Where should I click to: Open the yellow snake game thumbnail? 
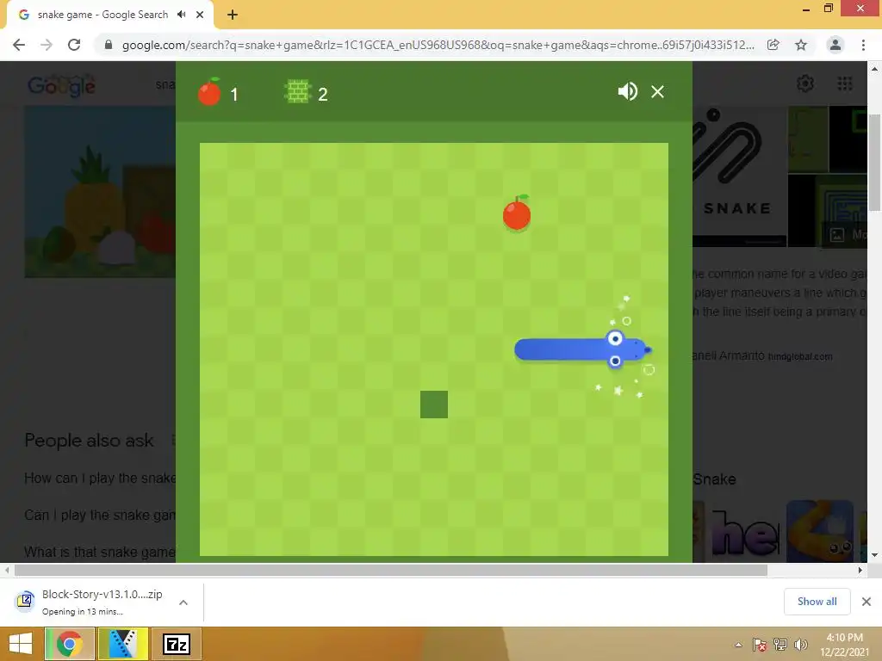tap(820, 531)
